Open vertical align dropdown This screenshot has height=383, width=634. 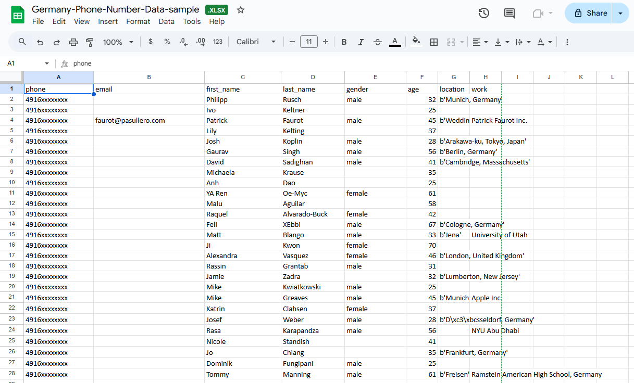coord(502,42)
